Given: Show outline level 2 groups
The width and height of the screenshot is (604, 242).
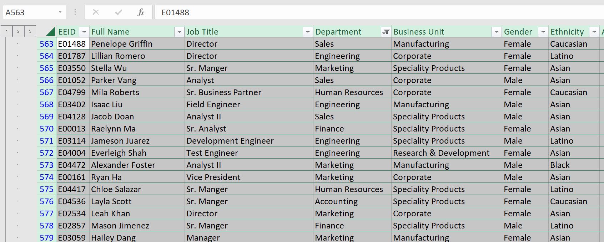Looking at the screenshot, I should click(x=18, y=31).
